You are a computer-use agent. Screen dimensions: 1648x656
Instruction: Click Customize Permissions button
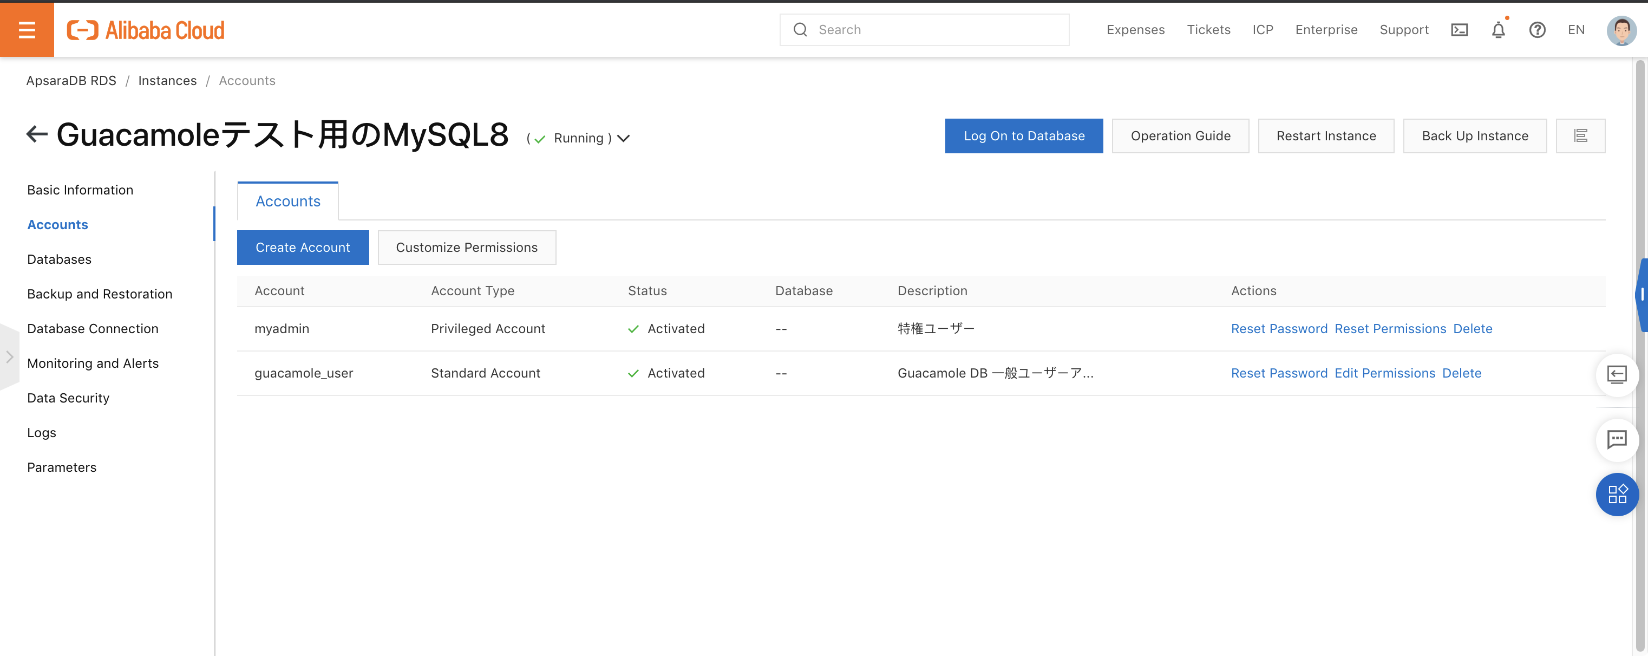point(466,247)
